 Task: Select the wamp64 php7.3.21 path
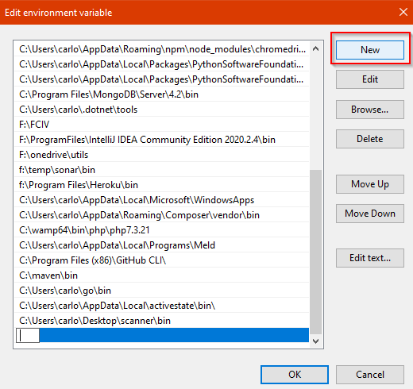point(161,230)
